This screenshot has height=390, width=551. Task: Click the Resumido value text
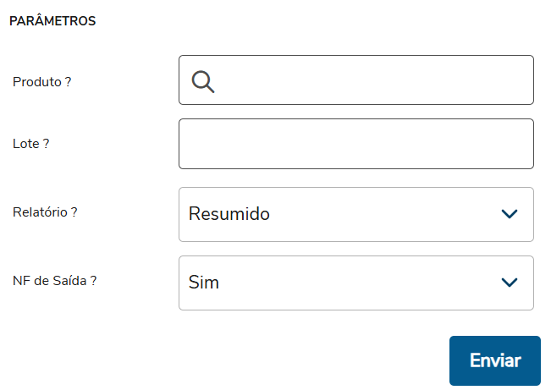click(229, 214)
